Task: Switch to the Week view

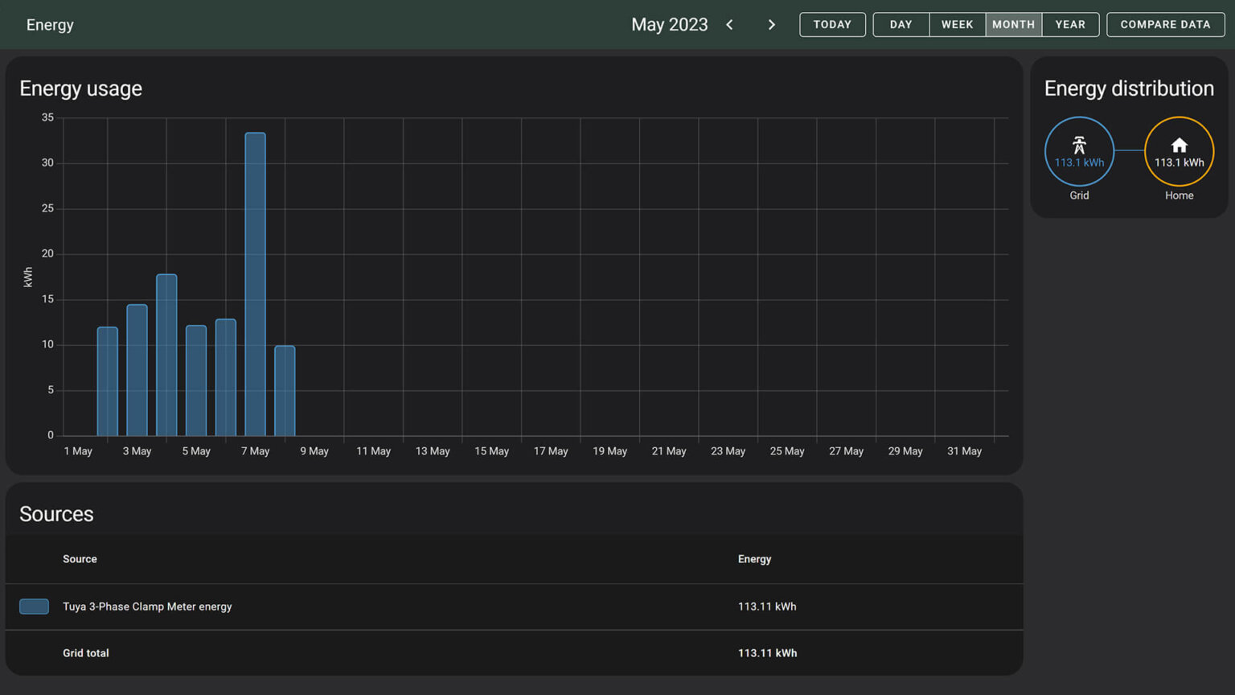Action: pos(957,25)
